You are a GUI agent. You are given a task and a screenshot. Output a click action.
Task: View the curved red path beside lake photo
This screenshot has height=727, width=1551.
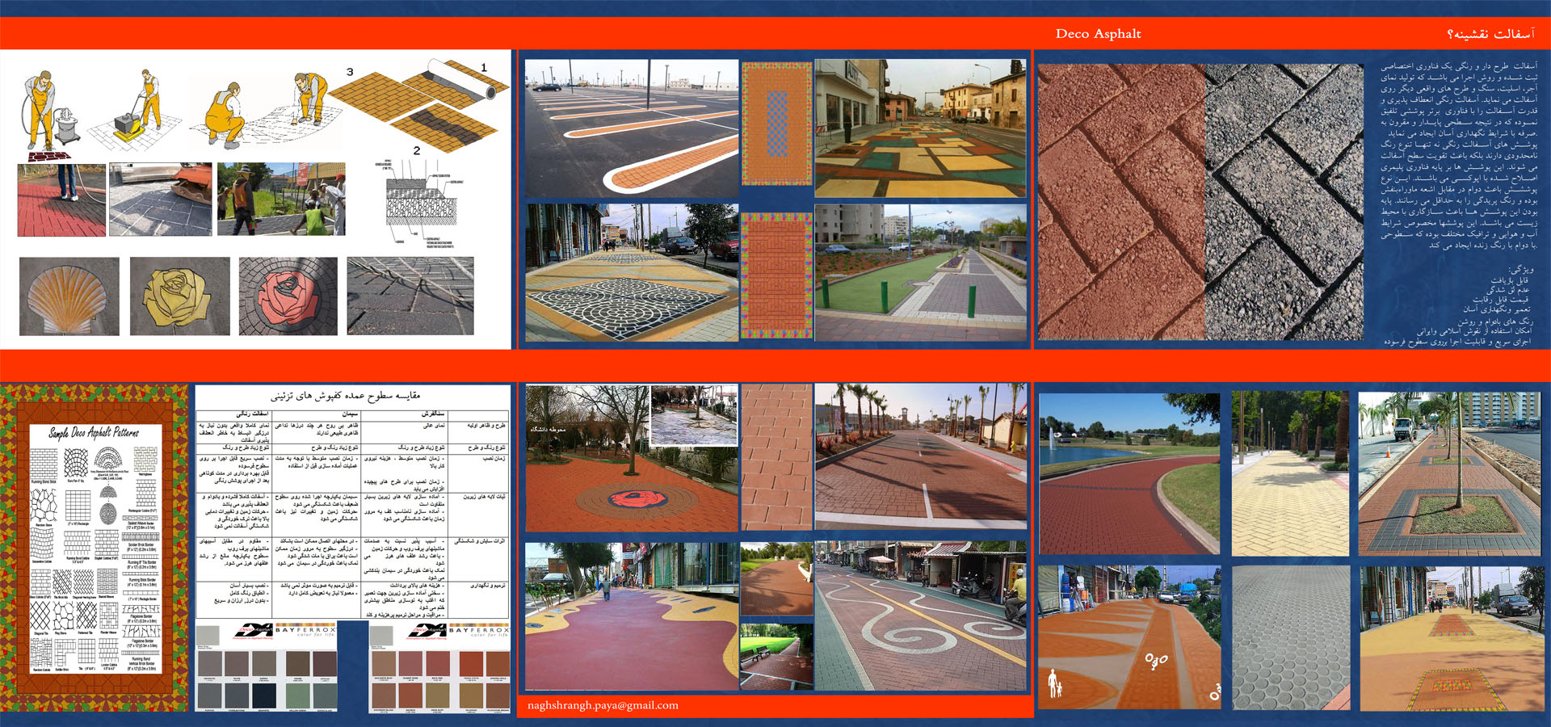coord(1129,474)
